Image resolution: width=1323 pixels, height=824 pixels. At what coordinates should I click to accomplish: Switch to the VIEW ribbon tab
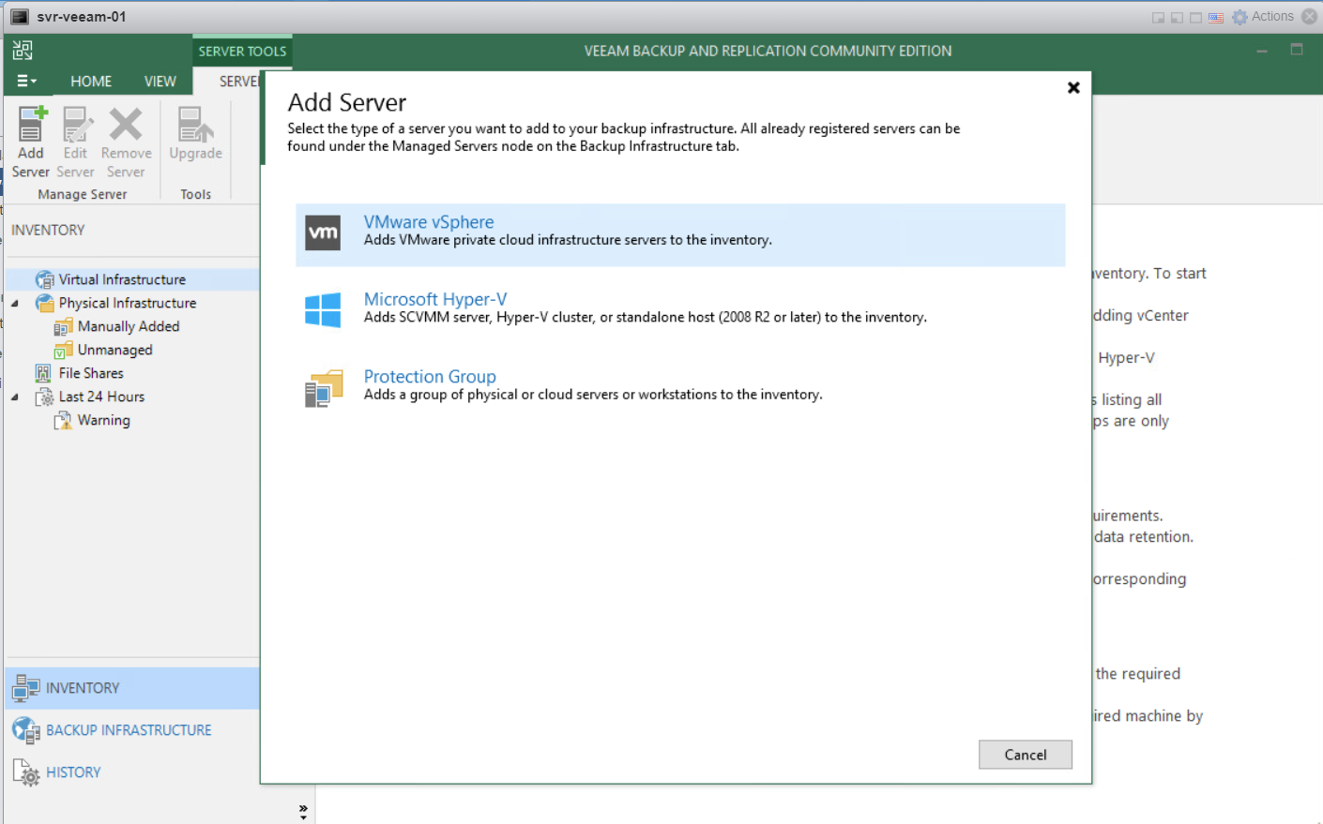(x=160, y=82)
